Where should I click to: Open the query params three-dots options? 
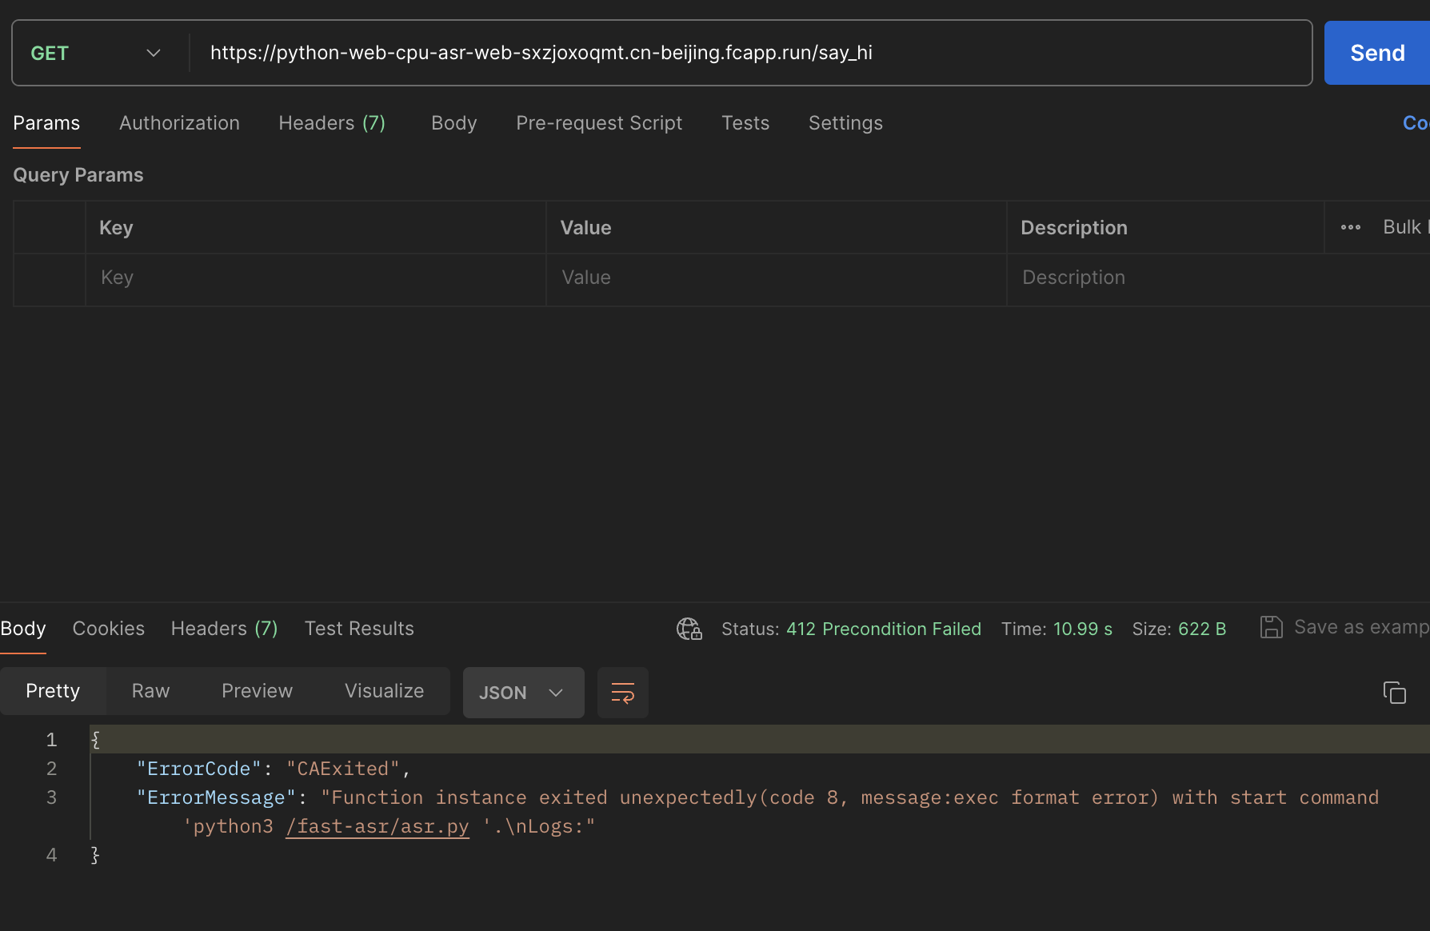(1351, 227)
